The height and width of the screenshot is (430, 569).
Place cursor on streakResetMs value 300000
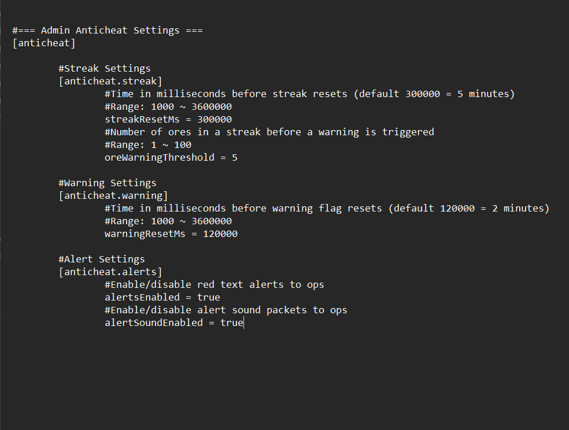click(x=215, y=119)
